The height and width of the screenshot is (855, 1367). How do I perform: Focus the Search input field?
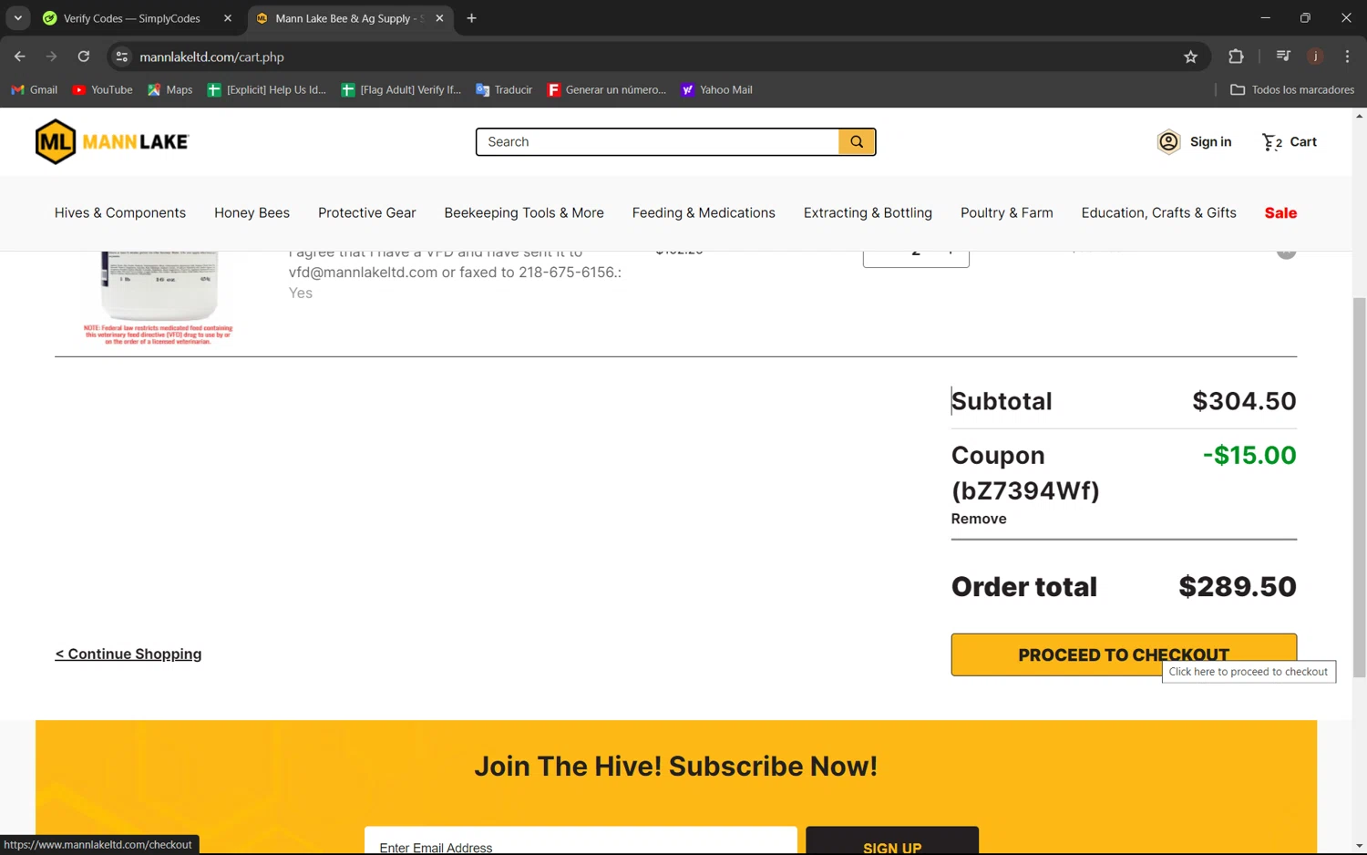[658, 142]
